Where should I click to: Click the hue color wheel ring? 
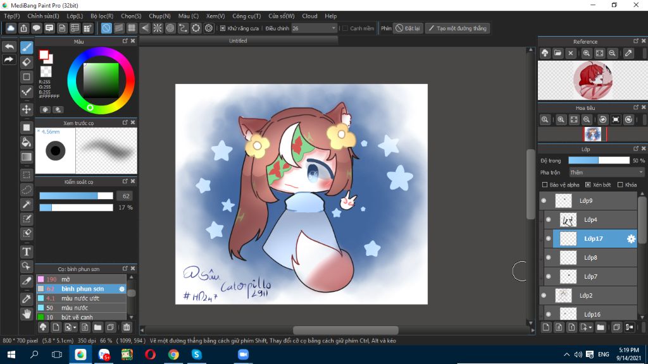tap(101, 51)
